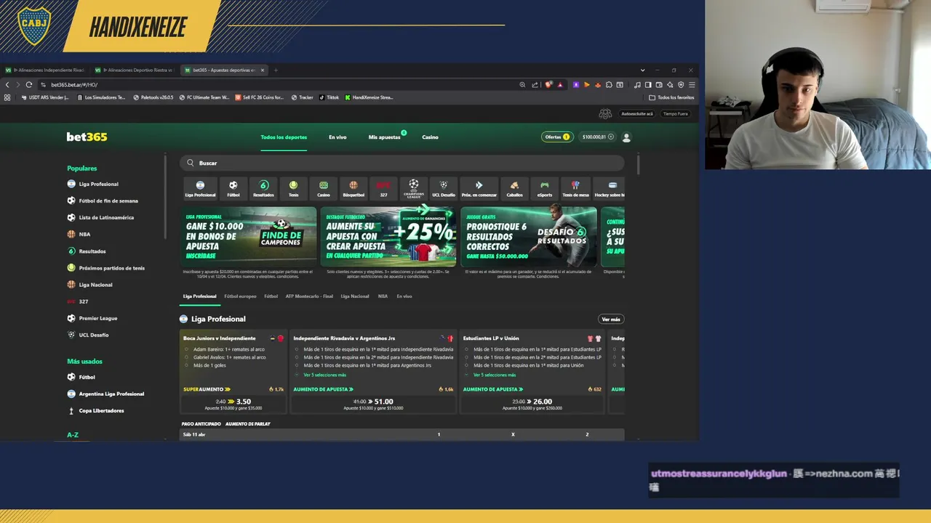The image size is (931, 523).
Task: Select 1ª mitad corner option for Estudiantes LP
Action: click(532, 349)
